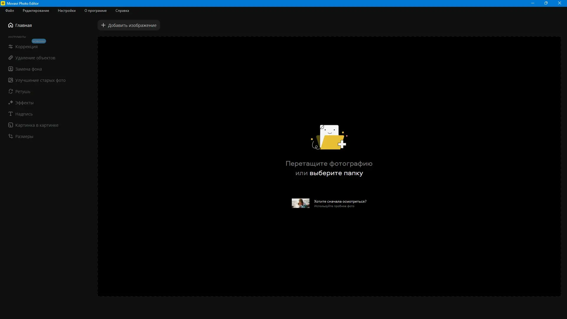Open the О программе menu
567x319 pixels.
pyautogui.click(x=95, y=11)
